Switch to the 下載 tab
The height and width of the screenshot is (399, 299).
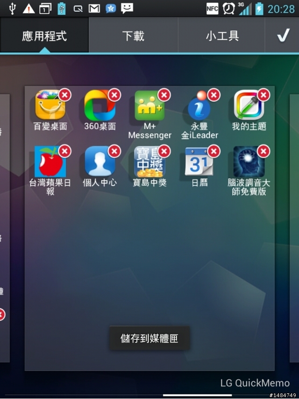click(133, 35)
